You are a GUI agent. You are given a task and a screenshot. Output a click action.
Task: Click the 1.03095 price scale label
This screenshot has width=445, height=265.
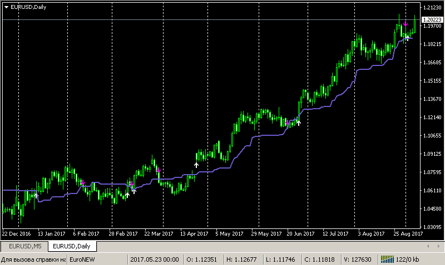pos(432,227)
